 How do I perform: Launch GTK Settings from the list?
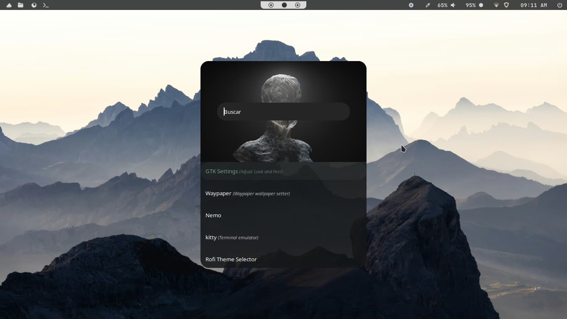283,171
